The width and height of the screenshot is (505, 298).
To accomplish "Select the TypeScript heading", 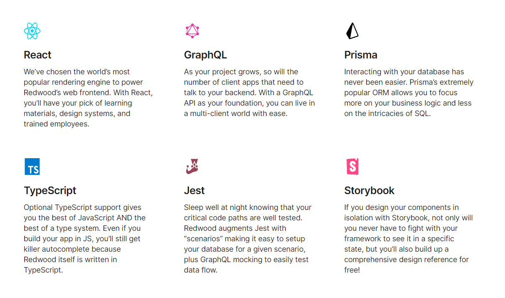I will point(50,191).
